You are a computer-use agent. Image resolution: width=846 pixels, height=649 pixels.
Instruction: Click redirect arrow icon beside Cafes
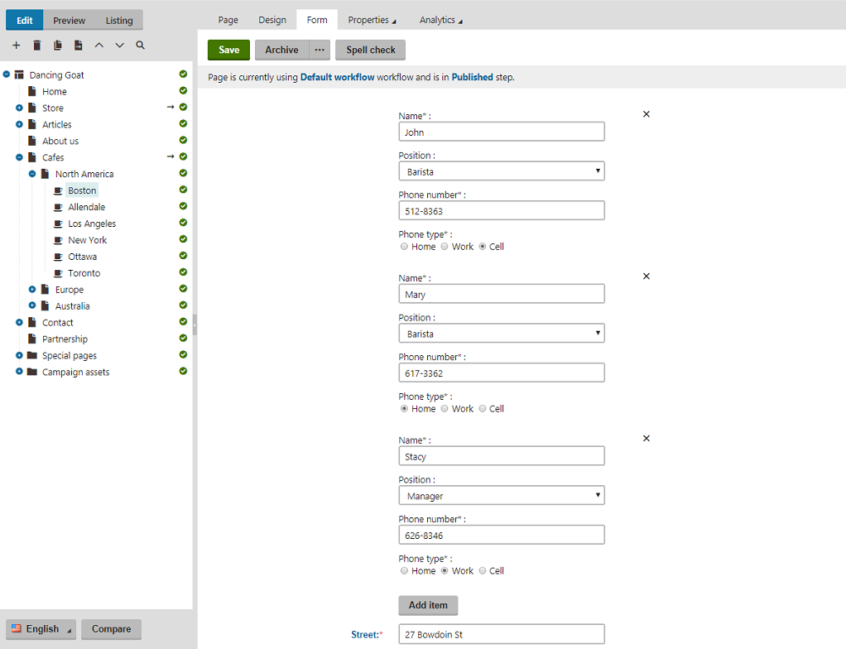[171, 156]
